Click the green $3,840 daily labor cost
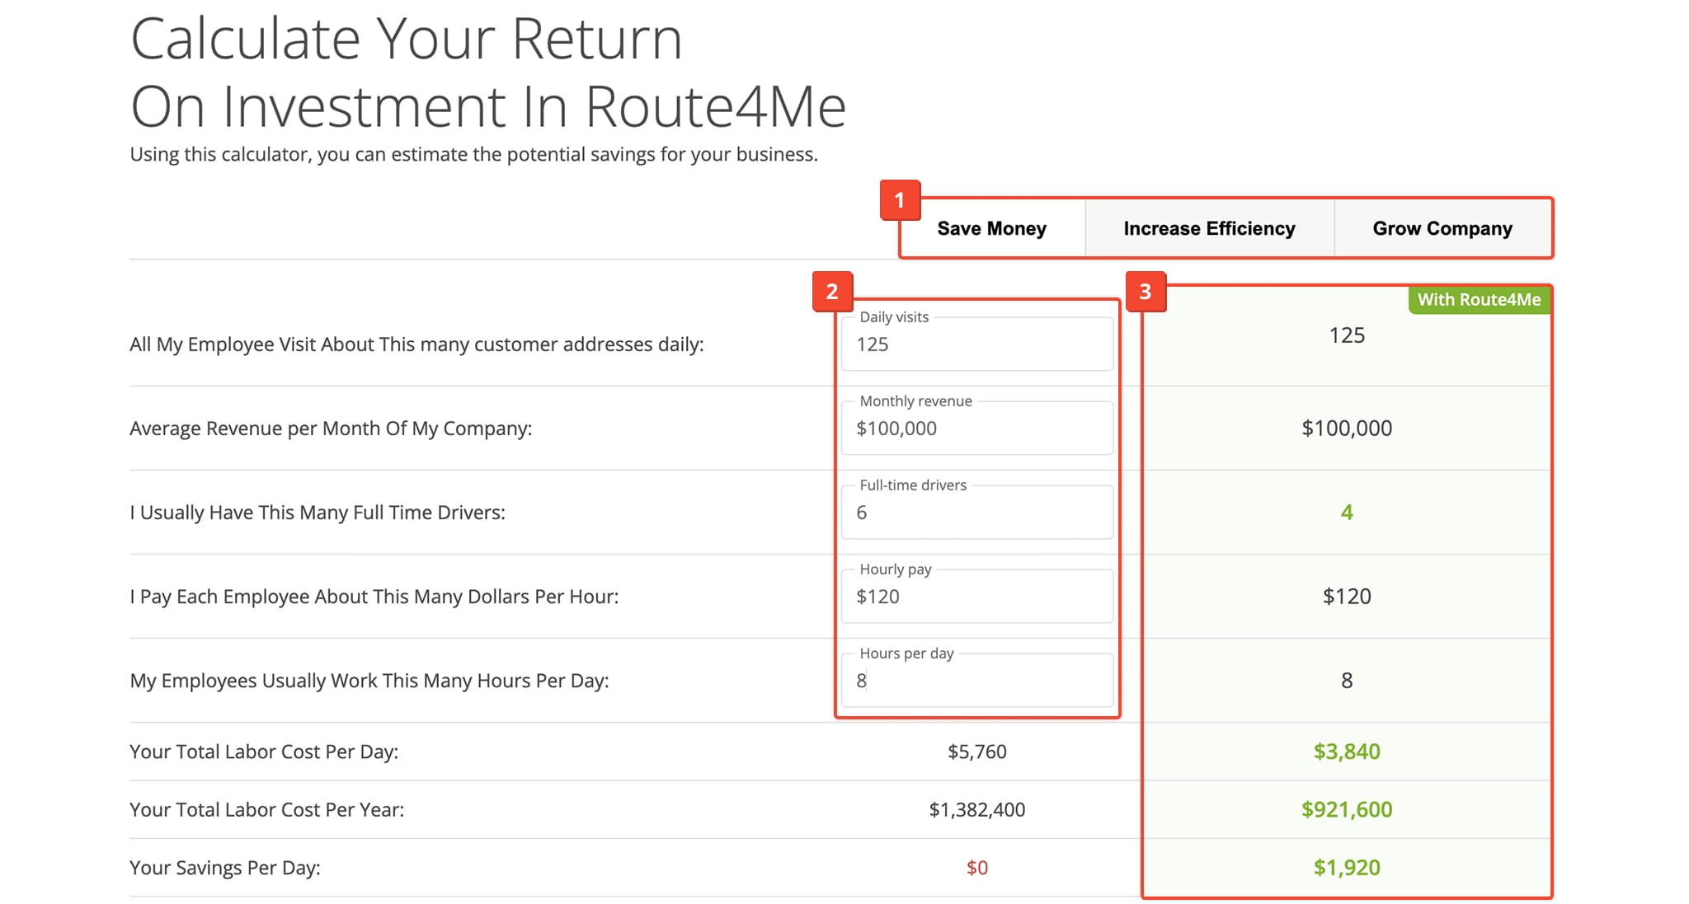Viewport: 1689px width, 904px height. tap(1347, 752)
